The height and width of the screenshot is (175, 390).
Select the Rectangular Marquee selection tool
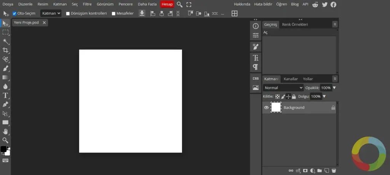tap(5, 32)
